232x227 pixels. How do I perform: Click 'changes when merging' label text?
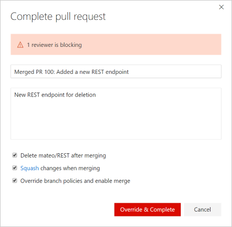70,168
